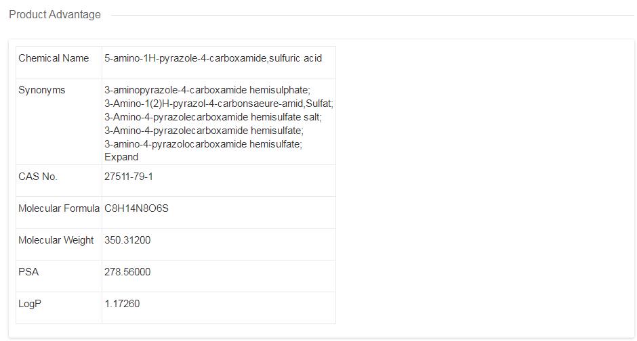Image resolution: width=637 pixels, height=341 pixels.
Task: Click the 3-Amino-4-pyrazolecarboxamide hemisulfate; synonym line
Action: (x=203, y=130)
